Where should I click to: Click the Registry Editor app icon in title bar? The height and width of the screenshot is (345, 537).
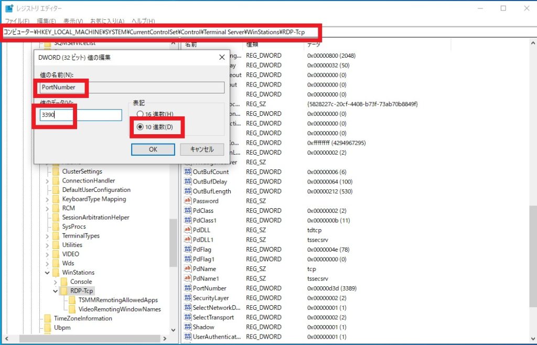coord(9,8)
